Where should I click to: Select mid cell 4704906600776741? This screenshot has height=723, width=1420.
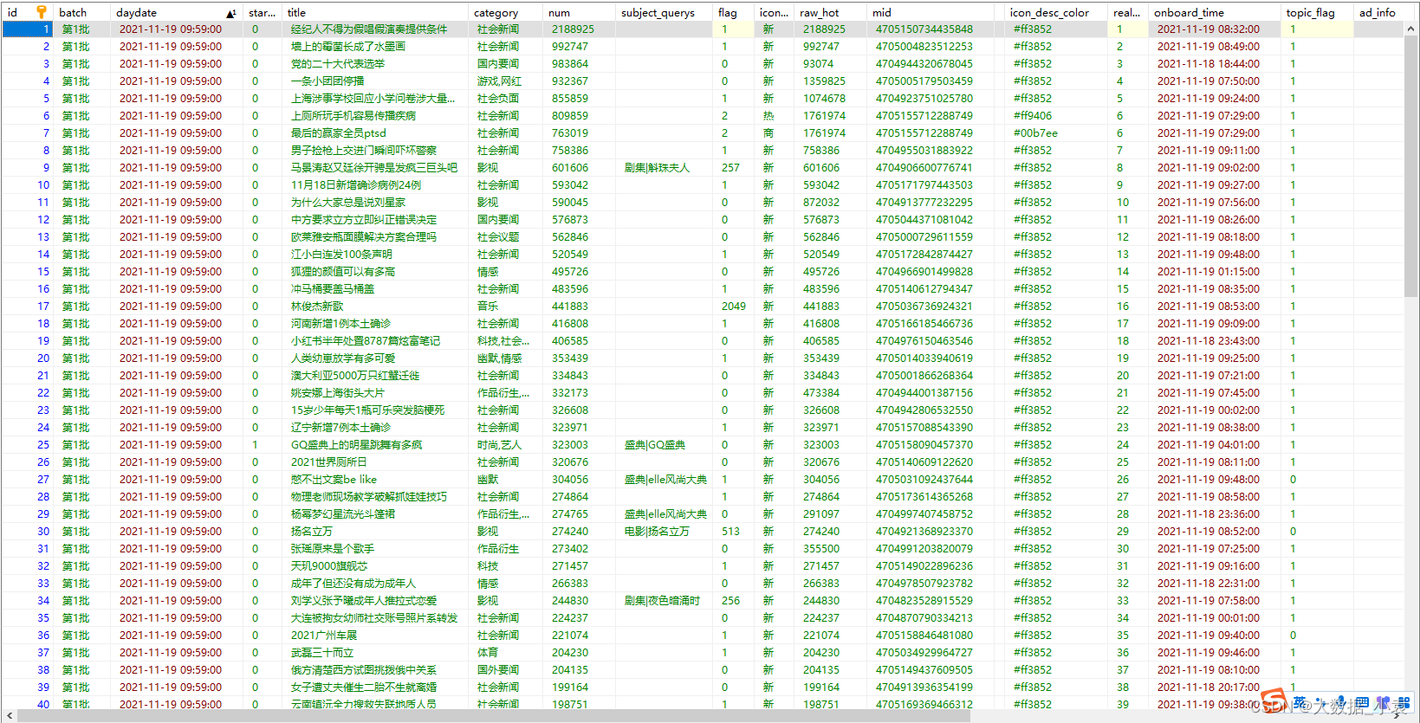click(924, 168)
